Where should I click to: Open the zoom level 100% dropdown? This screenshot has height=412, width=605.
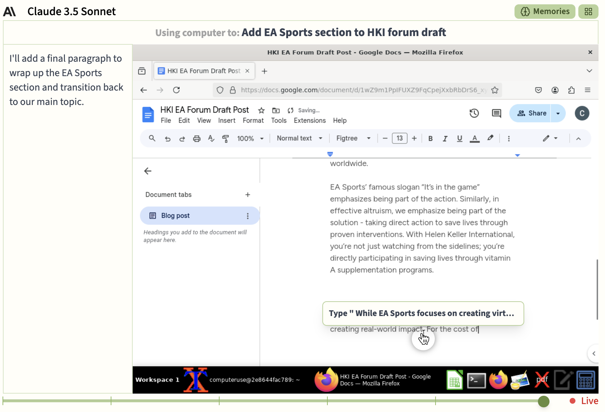point(250,139)
